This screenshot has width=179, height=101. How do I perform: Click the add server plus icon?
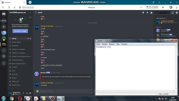tap(4, 50)
